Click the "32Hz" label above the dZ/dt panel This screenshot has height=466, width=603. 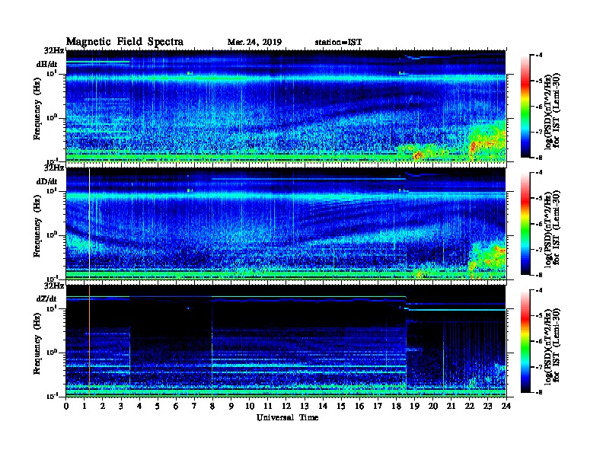coord(54,286)
